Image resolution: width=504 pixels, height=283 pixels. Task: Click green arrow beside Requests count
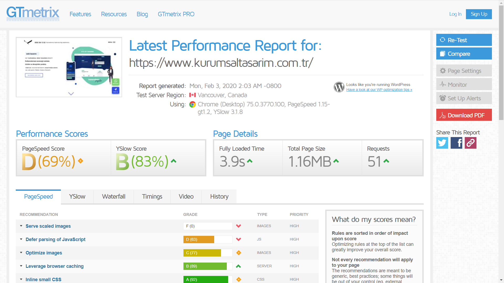tap(386, 161)
